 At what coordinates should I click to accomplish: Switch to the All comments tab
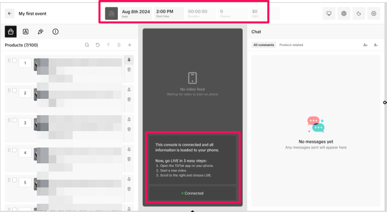[264, 45]
